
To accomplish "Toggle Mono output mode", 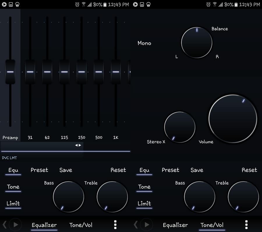I will coord(144,43).
